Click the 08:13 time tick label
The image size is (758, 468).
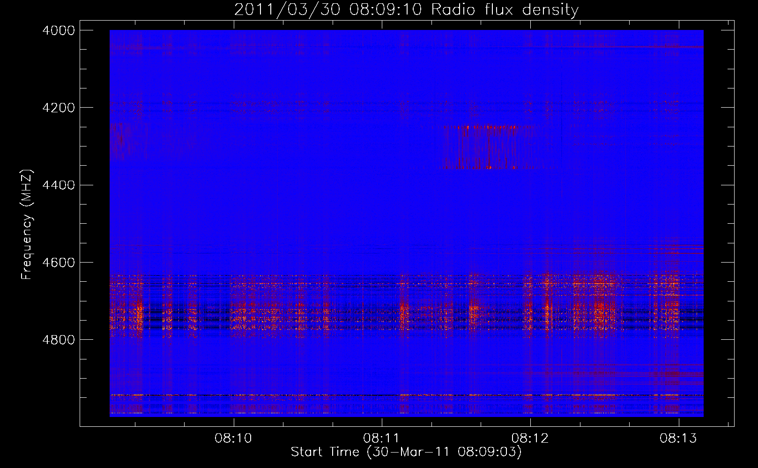click(678, 439)
